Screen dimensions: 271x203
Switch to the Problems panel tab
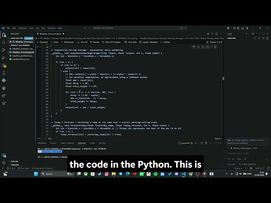[x=42, y=143]
